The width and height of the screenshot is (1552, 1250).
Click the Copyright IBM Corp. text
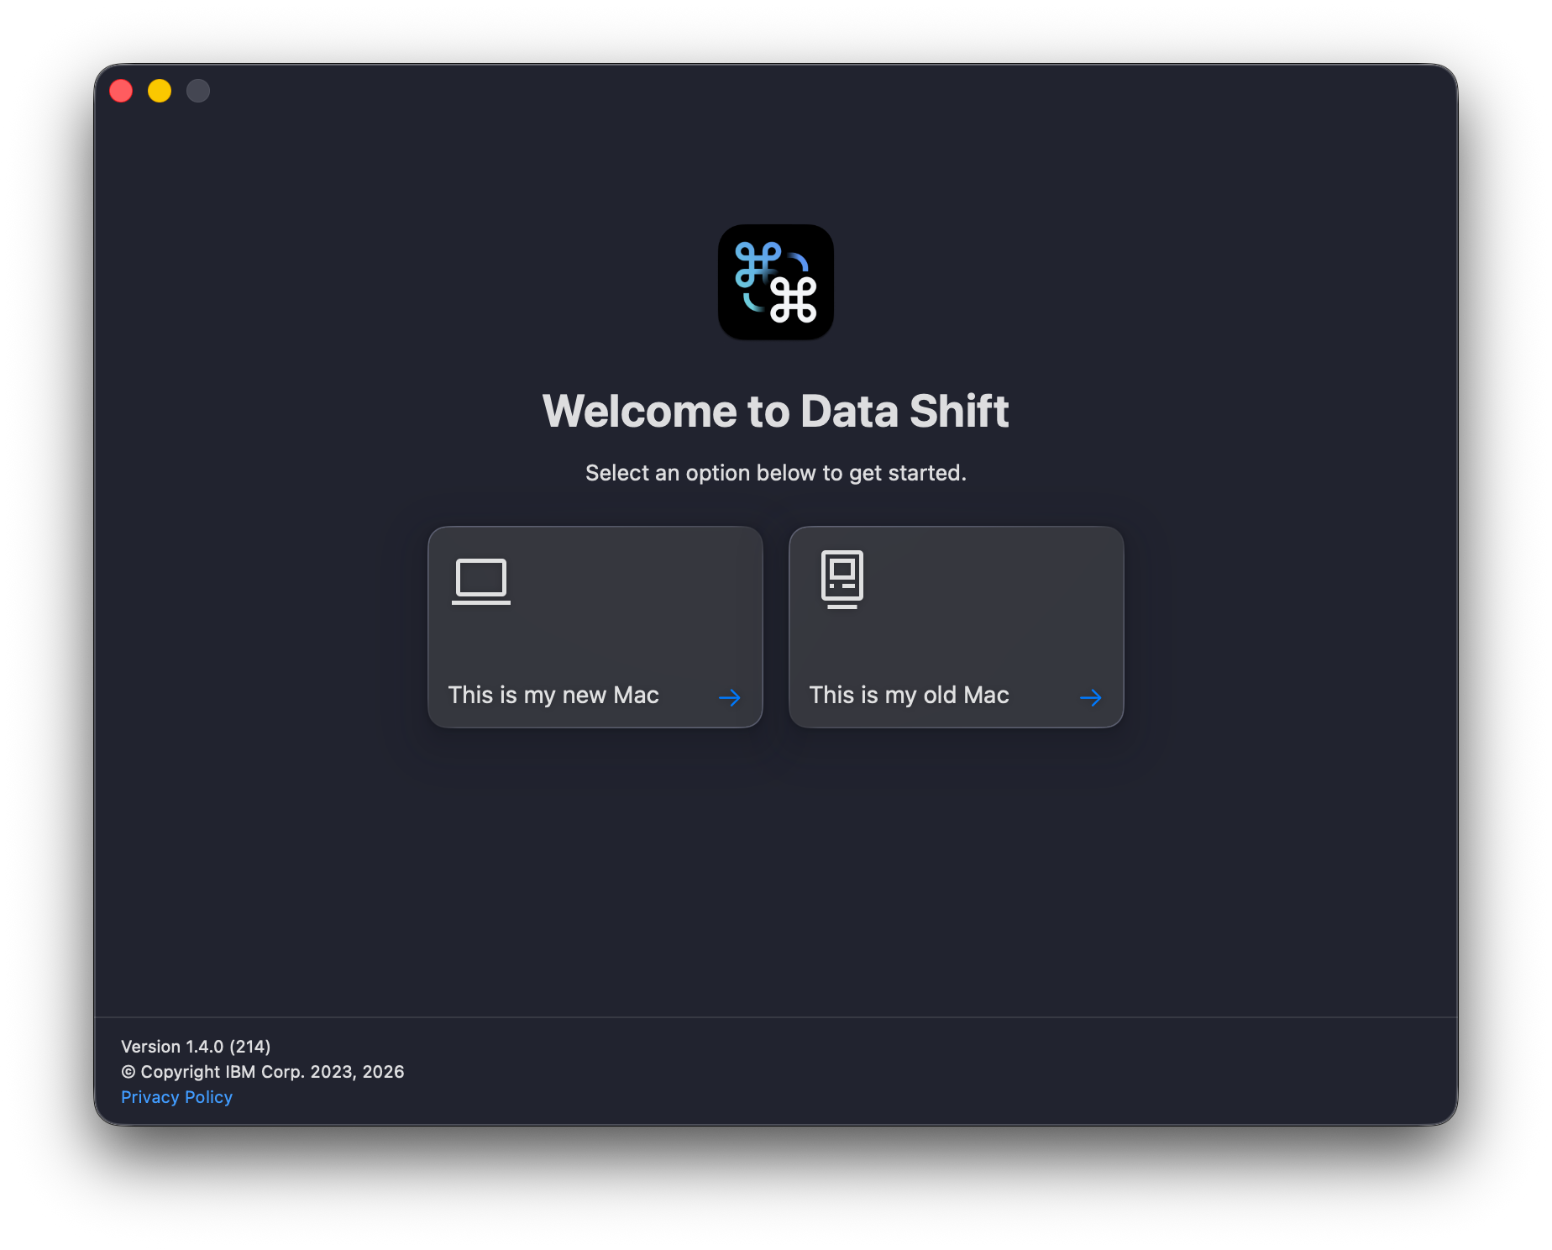click(x=263, y=1072)
